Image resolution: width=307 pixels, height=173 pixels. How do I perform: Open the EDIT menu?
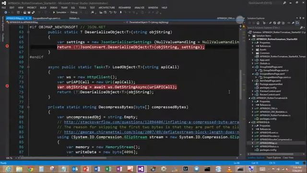pos(12,8)
